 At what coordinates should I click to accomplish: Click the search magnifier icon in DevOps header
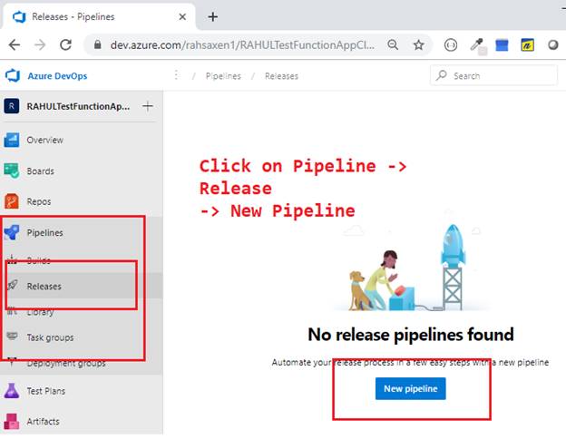(441, 75)
